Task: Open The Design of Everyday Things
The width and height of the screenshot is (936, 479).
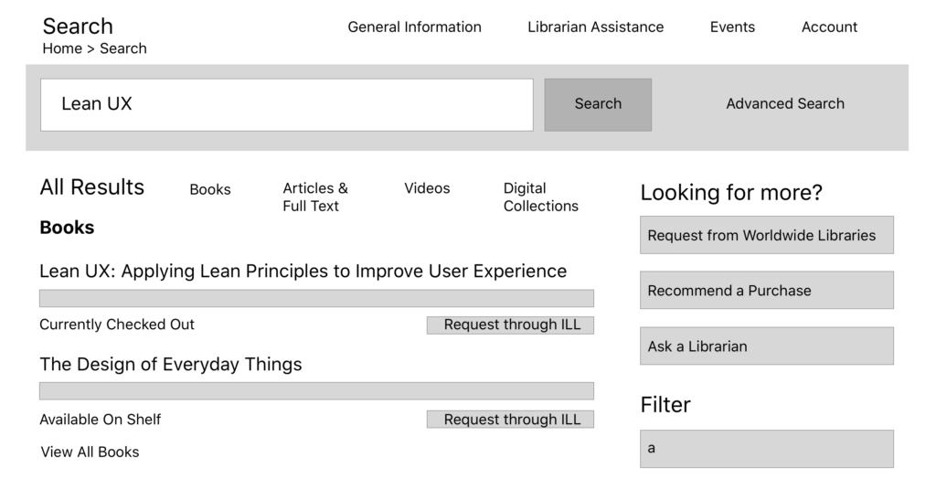Action: click(171, 365)
